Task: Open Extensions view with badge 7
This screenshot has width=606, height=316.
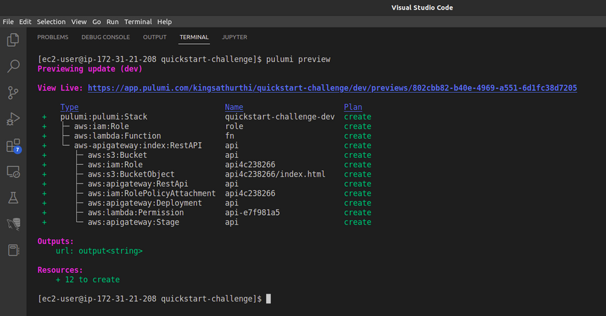Action: pyautogui.click(x=13, y=146)
